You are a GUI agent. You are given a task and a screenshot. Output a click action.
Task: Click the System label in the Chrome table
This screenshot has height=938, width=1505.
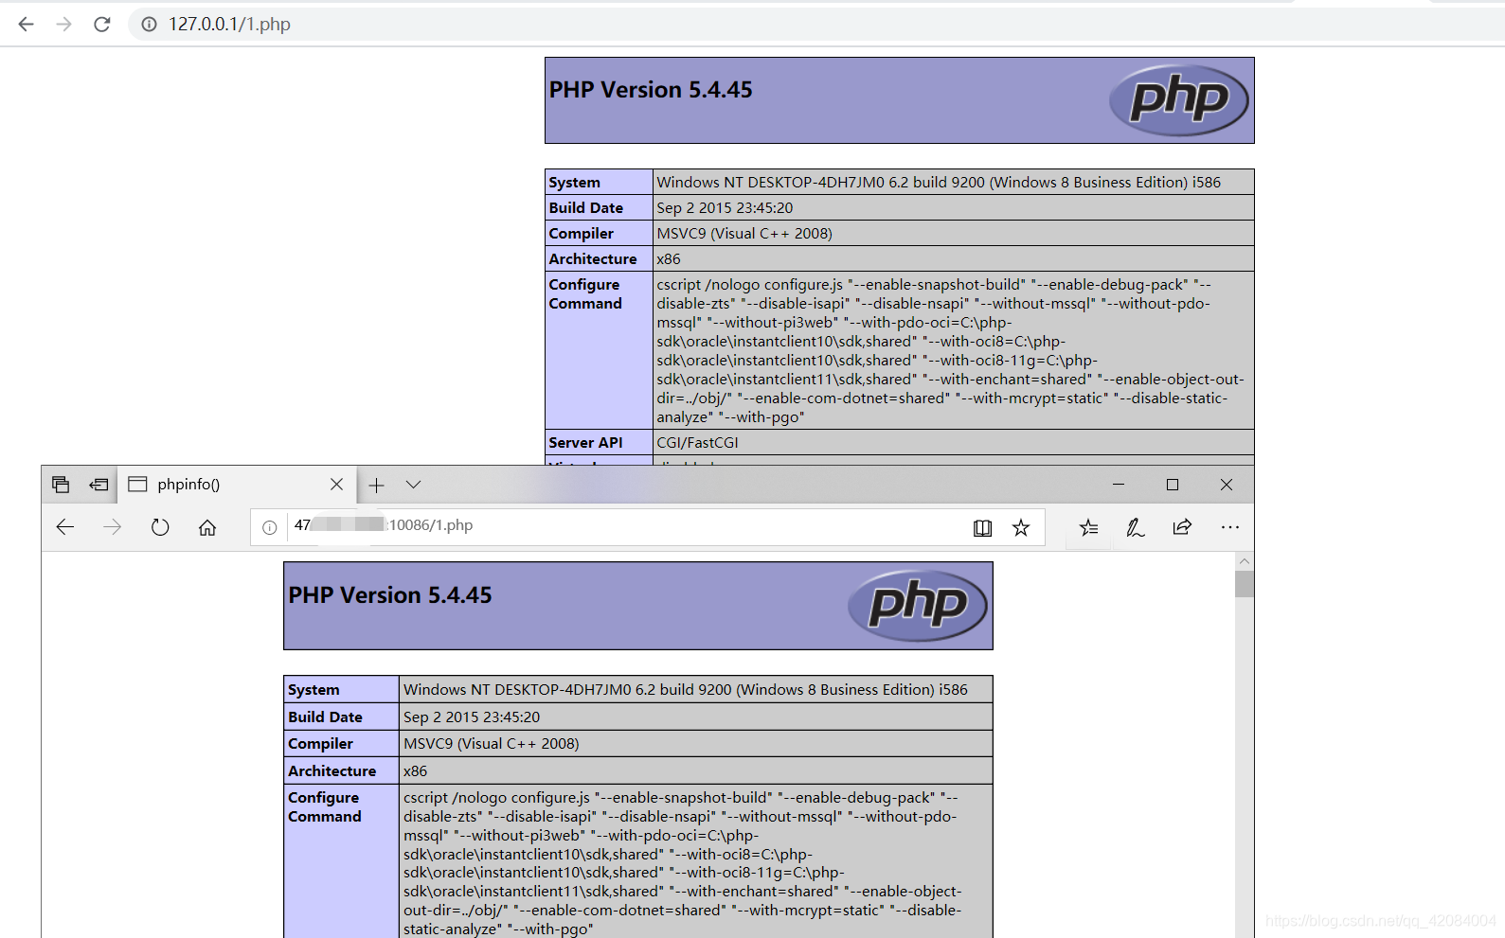tap(574, 183)
